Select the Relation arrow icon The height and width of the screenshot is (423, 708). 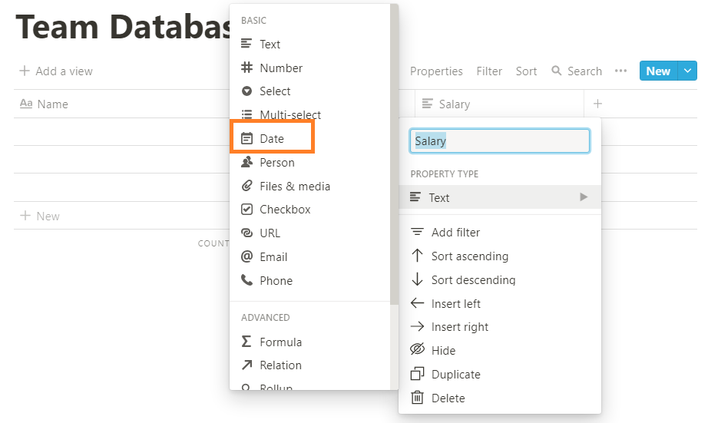point(246,365)
